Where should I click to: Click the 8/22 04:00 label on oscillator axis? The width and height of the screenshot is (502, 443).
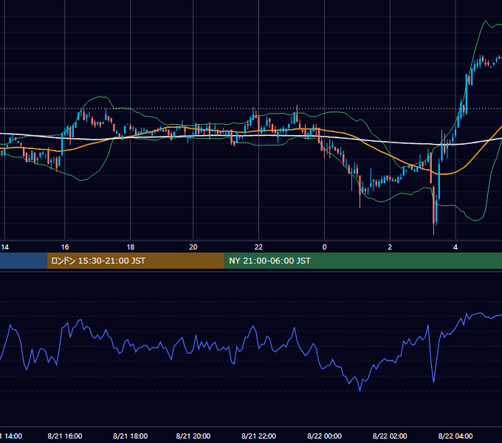pos(455,436)
